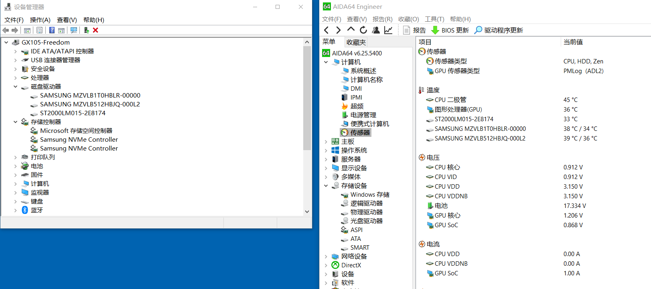651x289 pixels.
Task: Collapse the 磁盘驱动器 node
Action: tap(16, 86)
